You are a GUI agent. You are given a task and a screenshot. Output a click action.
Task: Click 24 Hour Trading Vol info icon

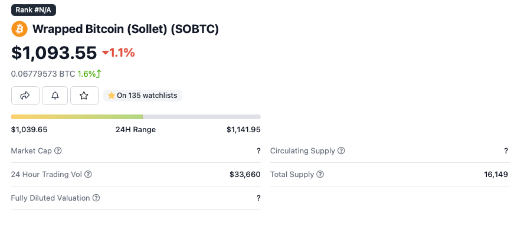tap(88, 174)
